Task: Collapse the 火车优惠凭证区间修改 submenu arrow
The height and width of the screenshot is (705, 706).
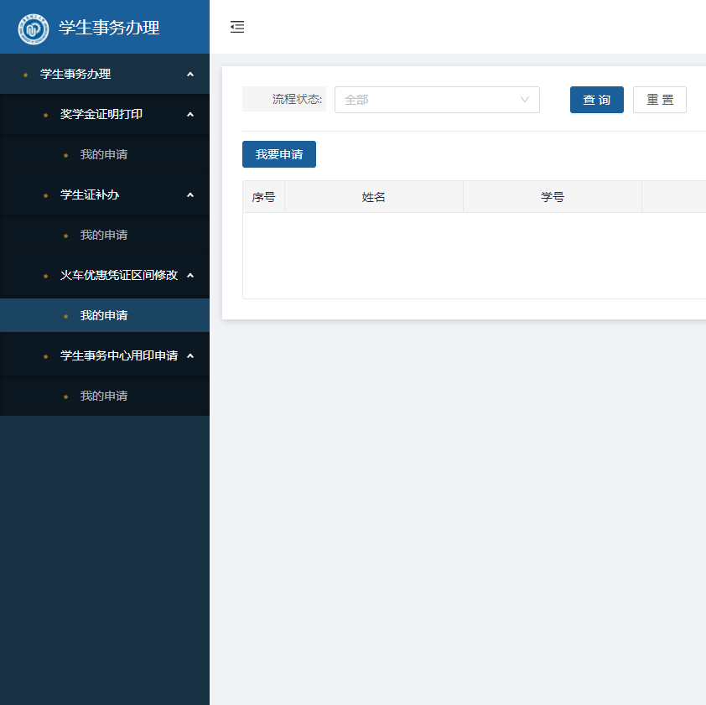Action: coord(190,275)
